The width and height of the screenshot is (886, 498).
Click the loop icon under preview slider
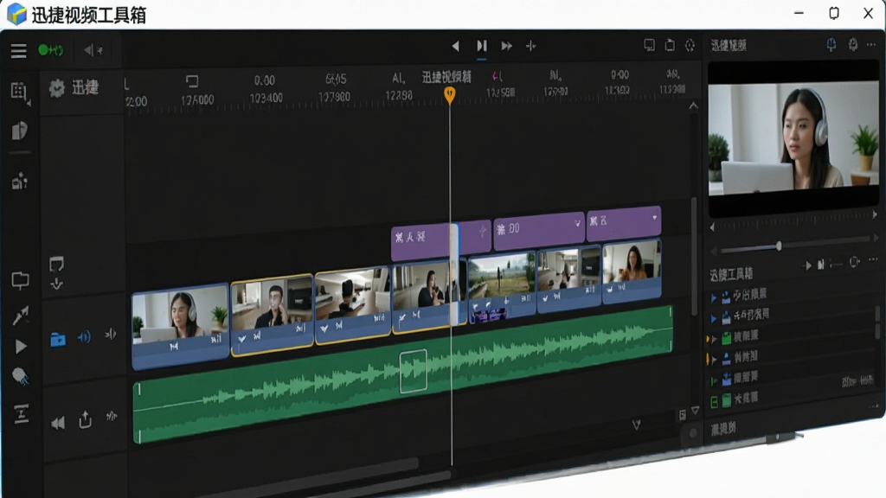click(x=854, y=262)
